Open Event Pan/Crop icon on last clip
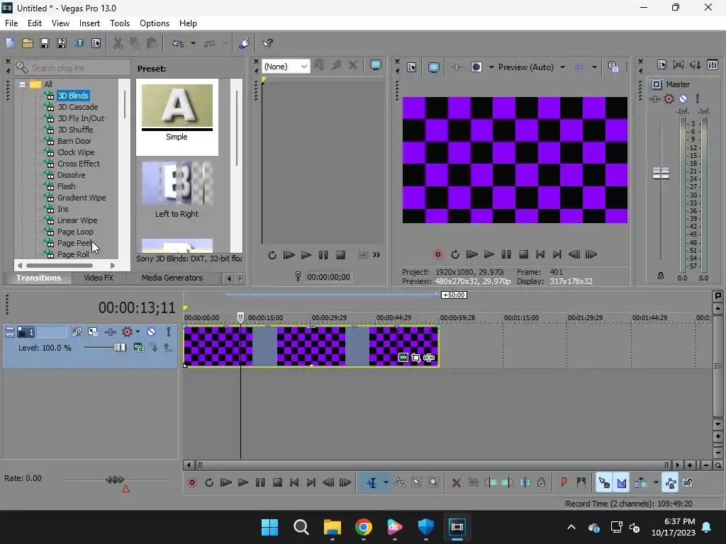The width and height of the screenshot is (726, 544). coord(415,358)
